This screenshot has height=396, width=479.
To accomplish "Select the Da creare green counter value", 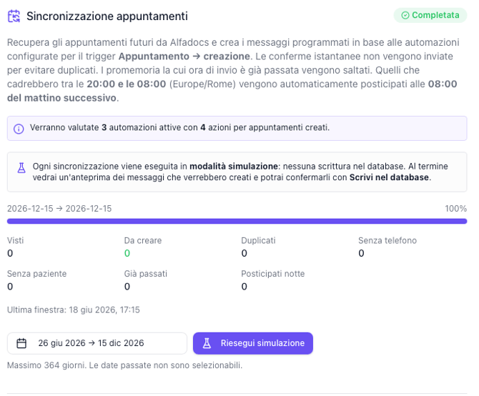I will coord(127,253).
